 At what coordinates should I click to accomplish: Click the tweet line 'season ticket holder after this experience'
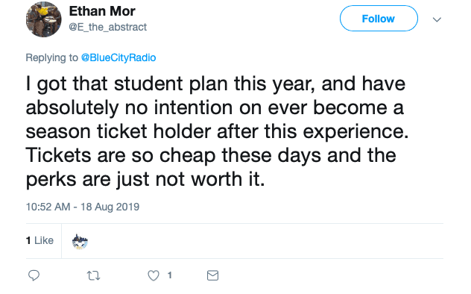tap(215, 131)
